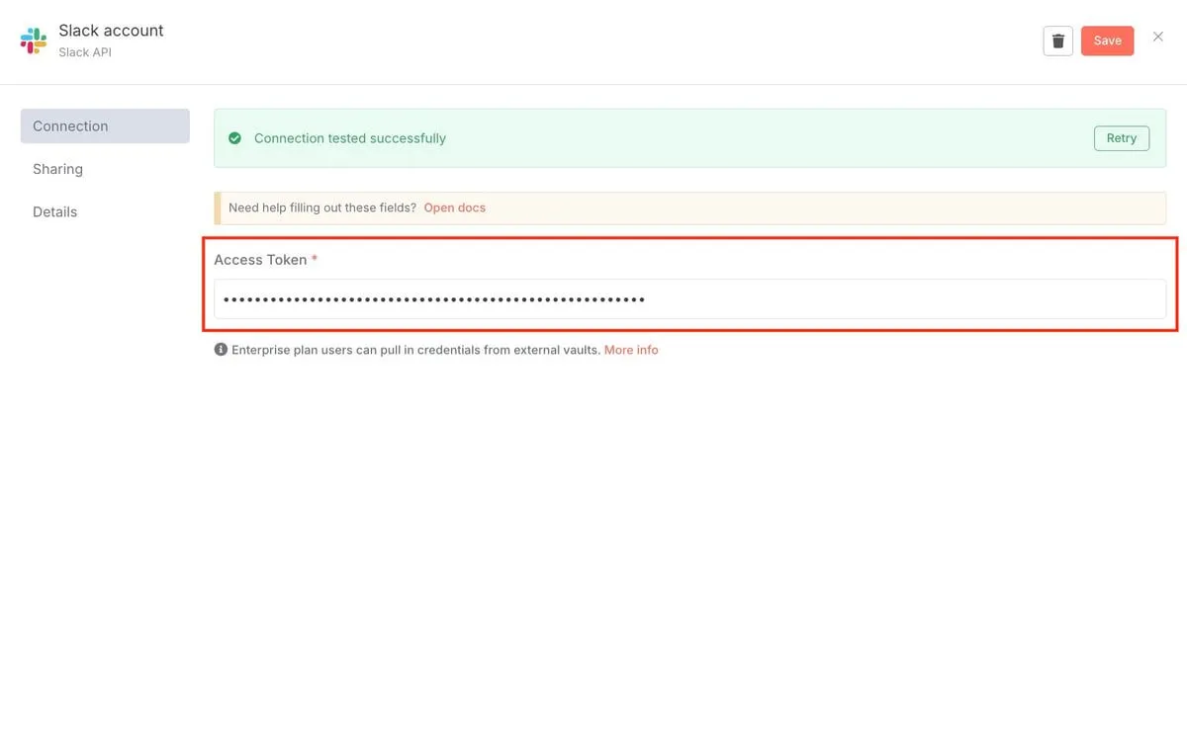
Task: Click the Access Token field label
Action: [x=260, y=259]
